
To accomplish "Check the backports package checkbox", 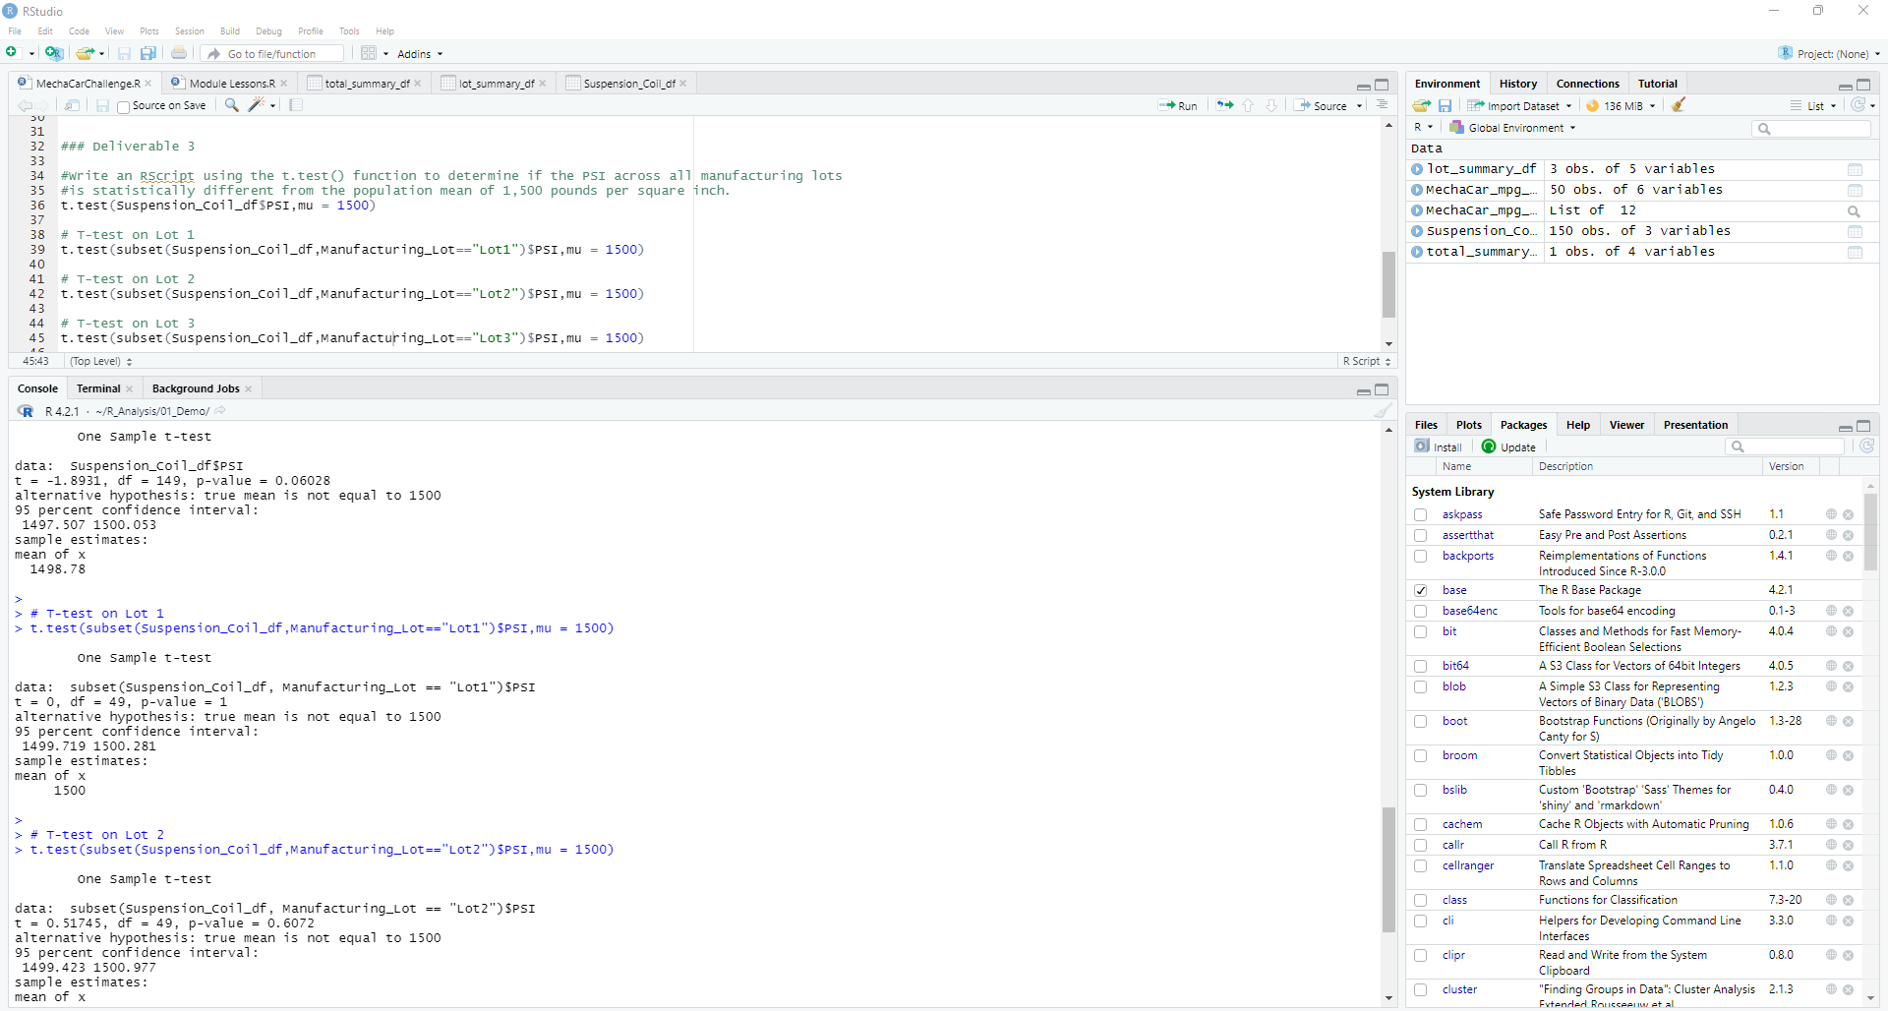I will tap(1420, 556).
